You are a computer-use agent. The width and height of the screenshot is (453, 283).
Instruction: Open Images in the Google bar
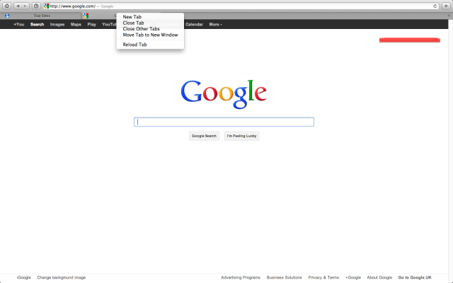coord(57,24)
